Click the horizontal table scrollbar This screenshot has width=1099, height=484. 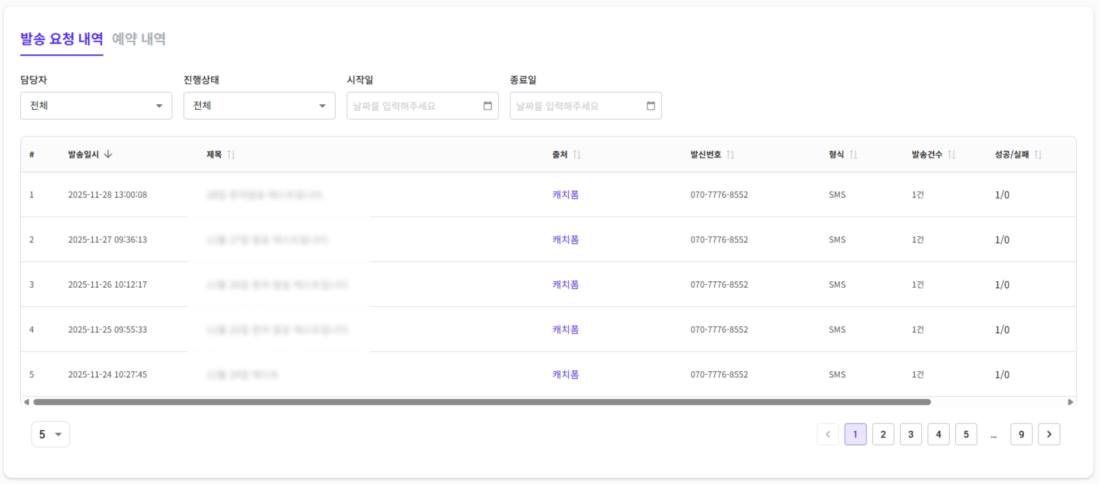coord(482,402)
